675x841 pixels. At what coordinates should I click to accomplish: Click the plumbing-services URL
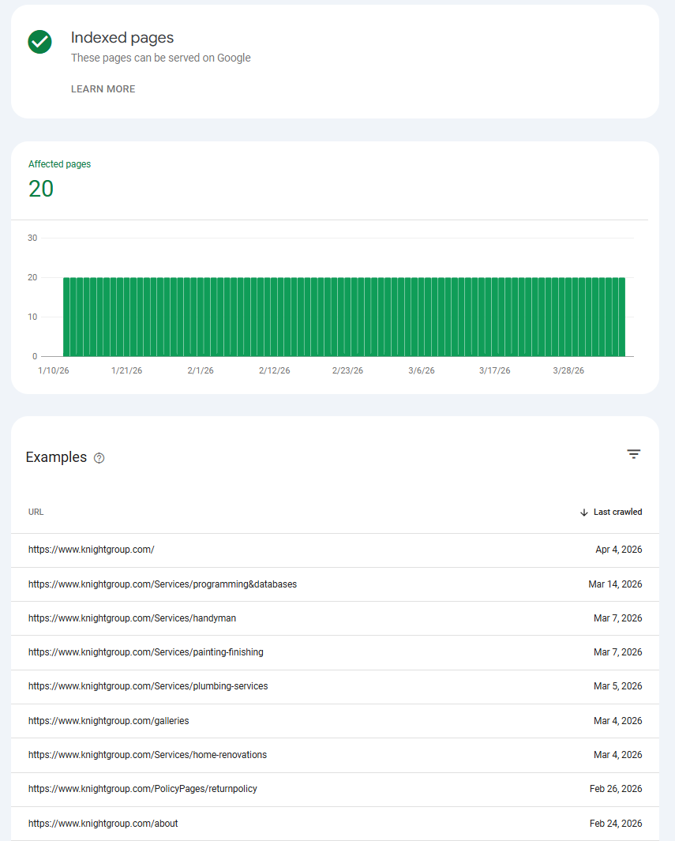point(148,685)
